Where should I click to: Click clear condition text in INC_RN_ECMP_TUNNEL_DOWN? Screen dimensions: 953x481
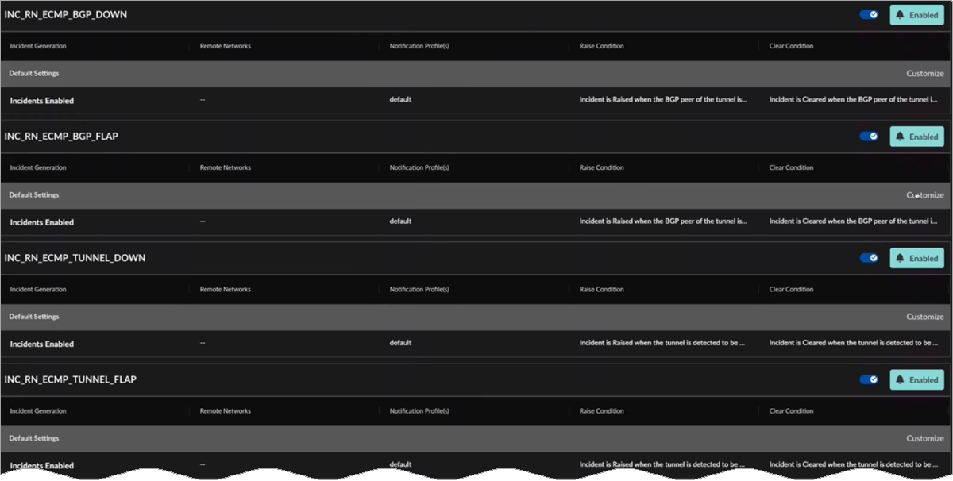point(855,343)
